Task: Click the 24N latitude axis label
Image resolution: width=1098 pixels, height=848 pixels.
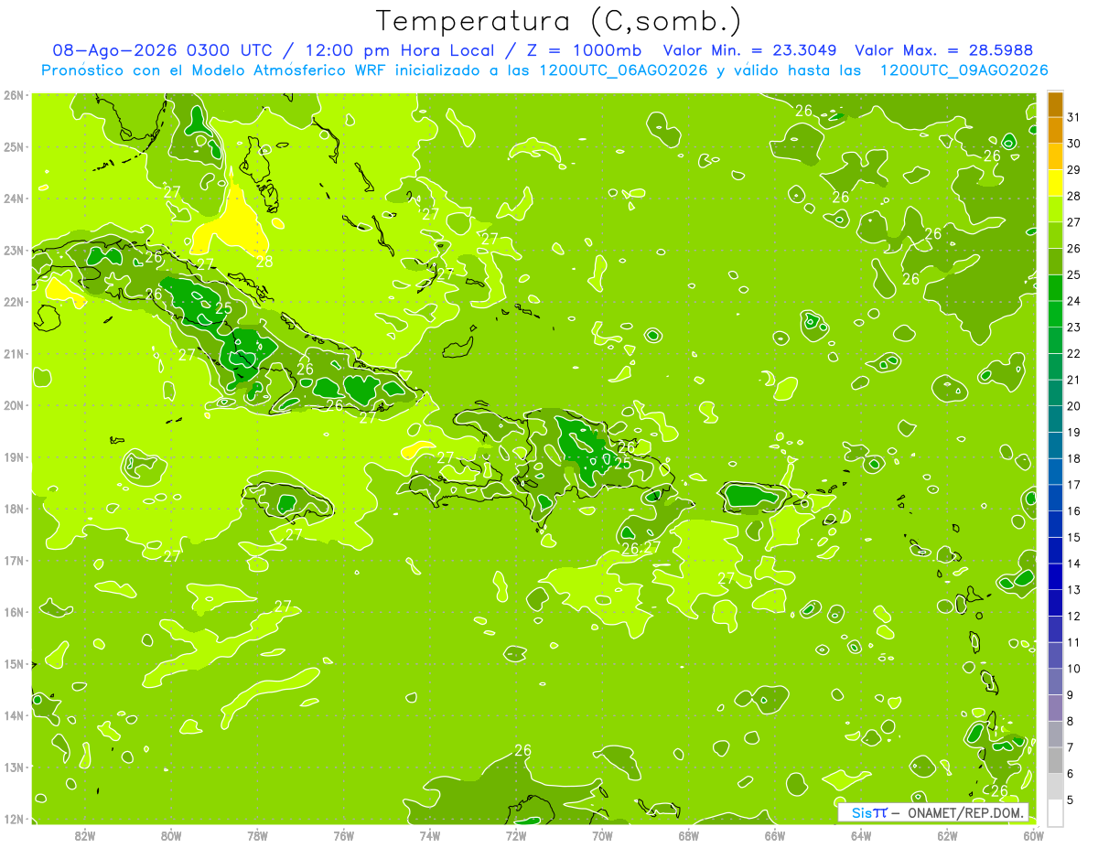Action: (x=13, y=199)
